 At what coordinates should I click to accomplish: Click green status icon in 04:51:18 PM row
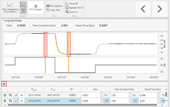pos(5,95)
